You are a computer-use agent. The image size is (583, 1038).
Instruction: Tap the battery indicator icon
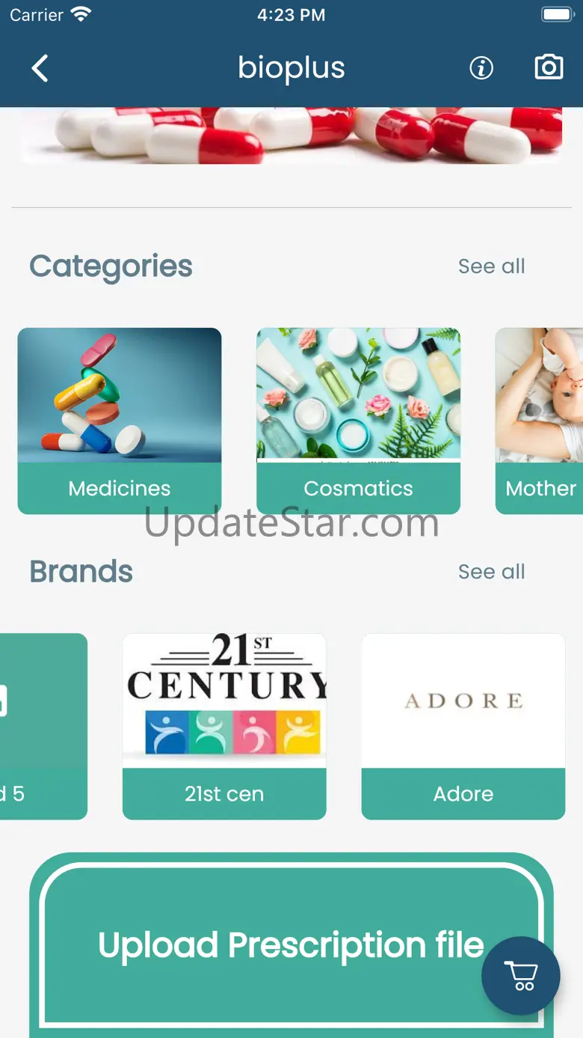click(558, 14)
